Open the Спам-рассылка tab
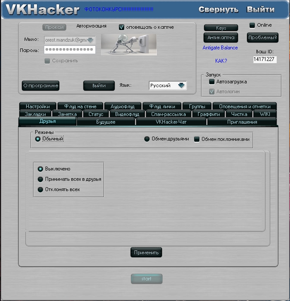This screenshot has height=301, width=290. [x=168, y=114]
